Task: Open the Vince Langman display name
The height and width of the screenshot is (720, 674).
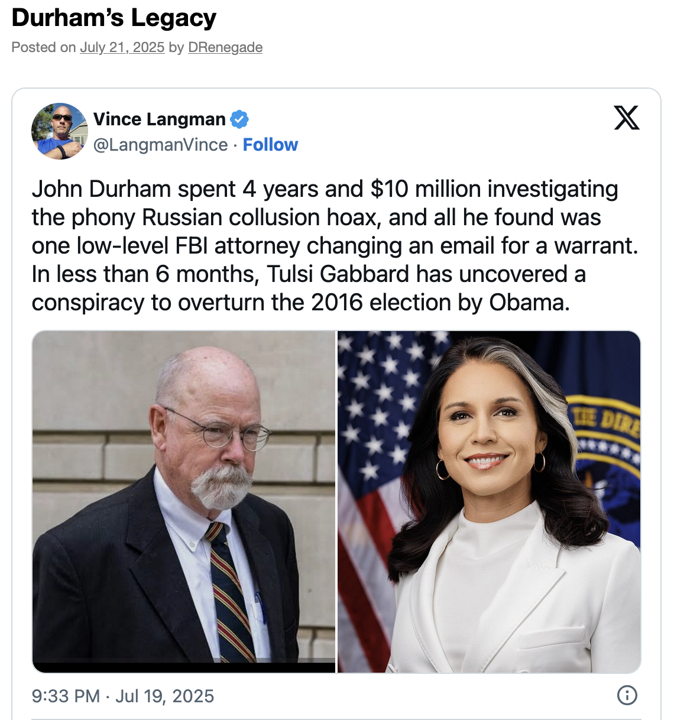Action: [159, 119]
